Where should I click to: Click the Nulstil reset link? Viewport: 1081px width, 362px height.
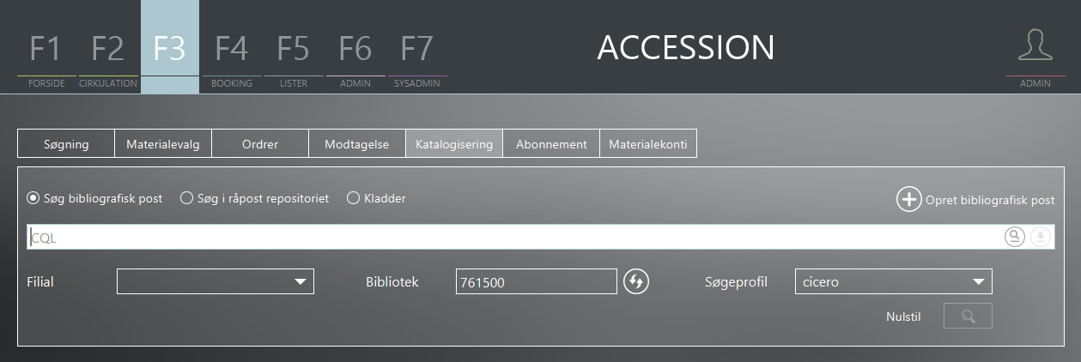click(x=903, y=317)
